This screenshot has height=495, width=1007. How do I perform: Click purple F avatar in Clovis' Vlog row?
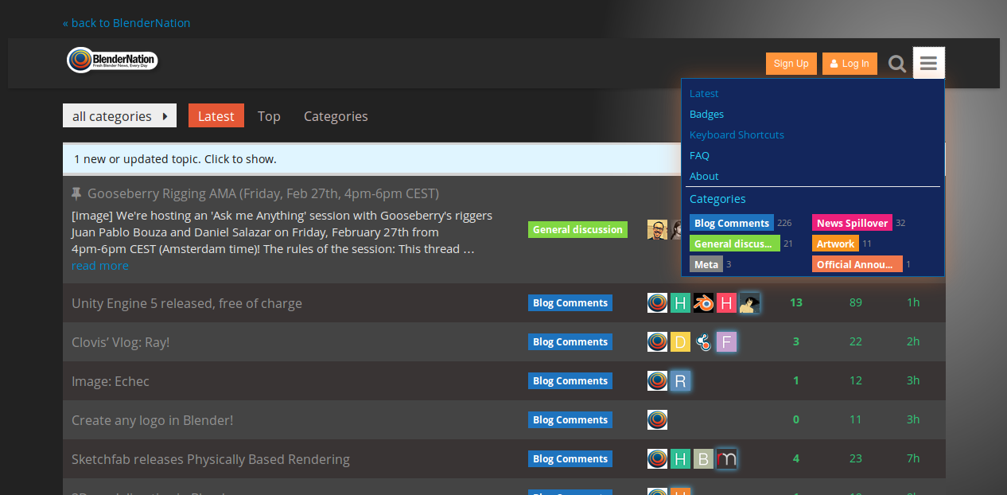click(x=726, y=341)
